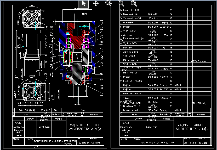Select the 'DIN 472' standard cell
217x150 pixels.
point(153,14)
